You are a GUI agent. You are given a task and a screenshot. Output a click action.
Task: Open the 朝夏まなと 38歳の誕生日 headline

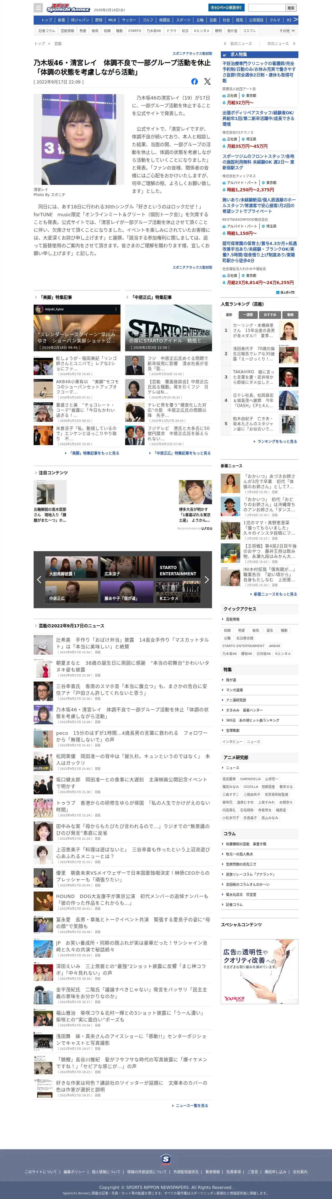pyautogui.click(x=132, y=666)
